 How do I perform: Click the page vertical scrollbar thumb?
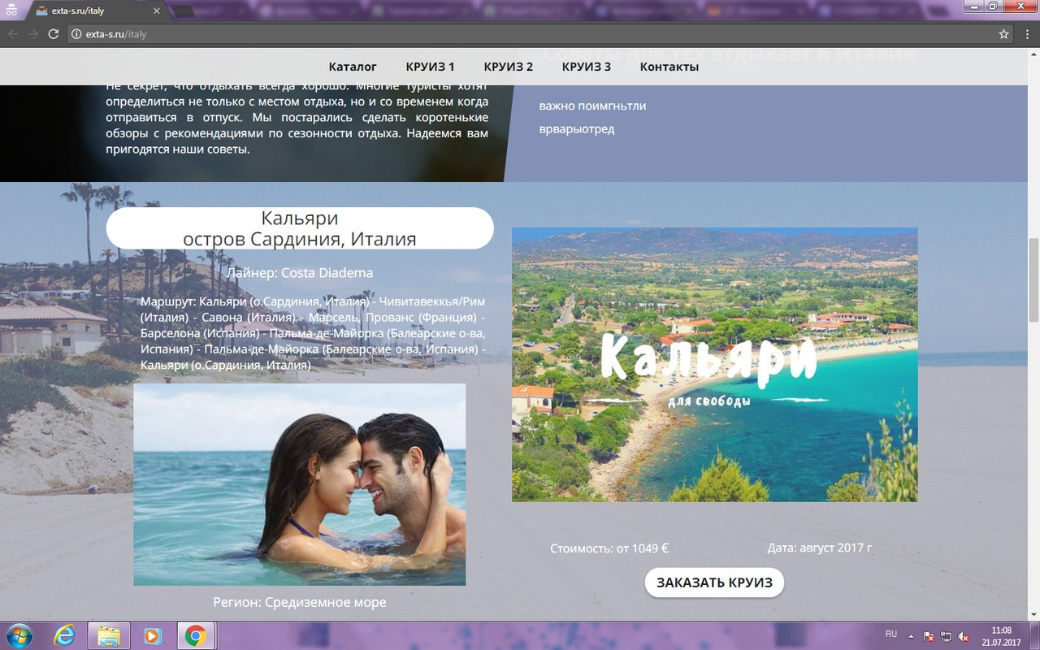pos(1033,279)
